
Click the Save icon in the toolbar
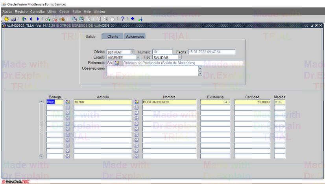7,19
